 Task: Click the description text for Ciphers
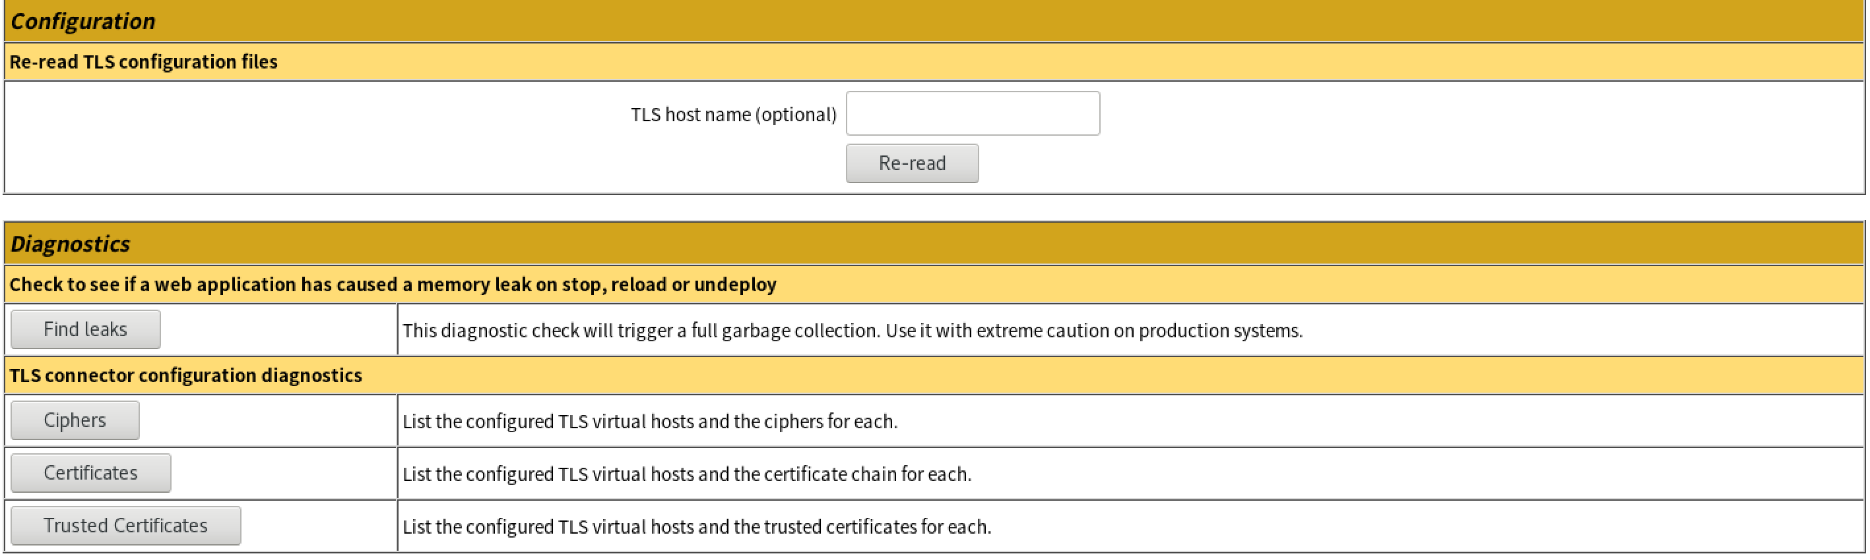(x=650, y=421)
